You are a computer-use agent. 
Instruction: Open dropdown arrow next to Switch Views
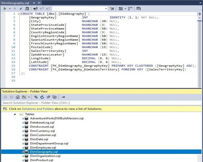pyautogui.click(x=29, y=97)
